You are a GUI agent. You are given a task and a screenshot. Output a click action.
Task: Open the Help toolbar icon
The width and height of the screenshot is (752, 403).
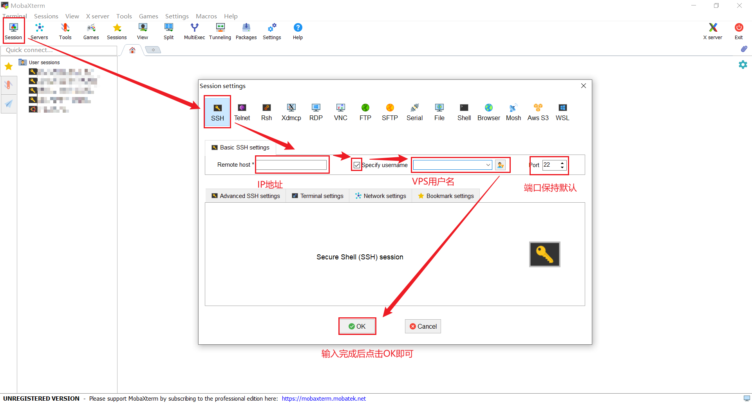(298, 31)
